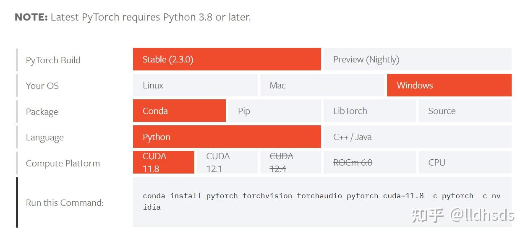Click the Compute Platform row label
The height and width of the screenshot is (236, 528).
(63, 163)
